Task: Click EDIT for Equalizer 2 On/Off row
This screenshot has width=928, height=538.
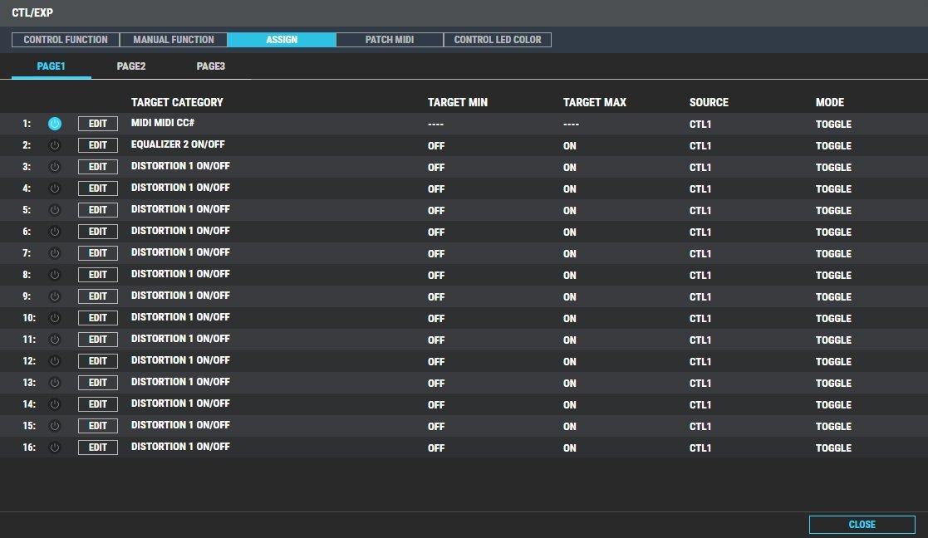Action: (98, 145)
